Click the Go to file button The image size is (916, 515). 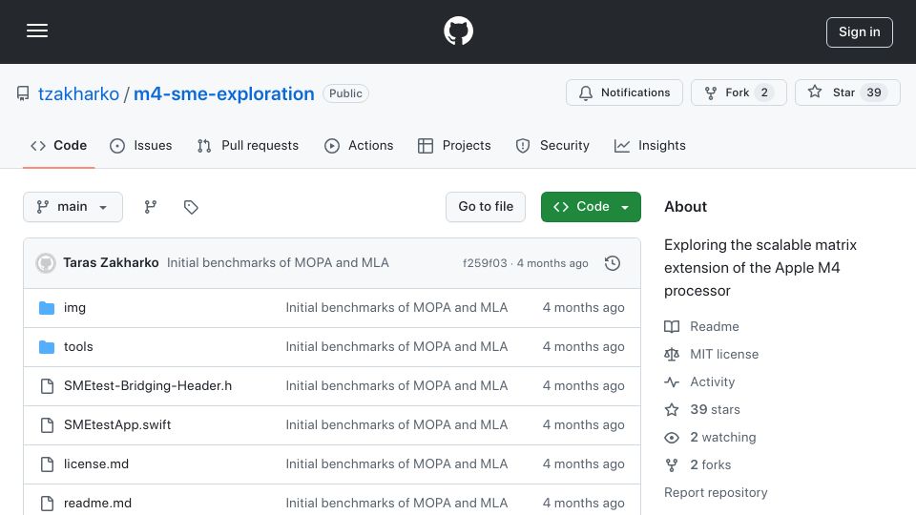(x=486, y=207)
